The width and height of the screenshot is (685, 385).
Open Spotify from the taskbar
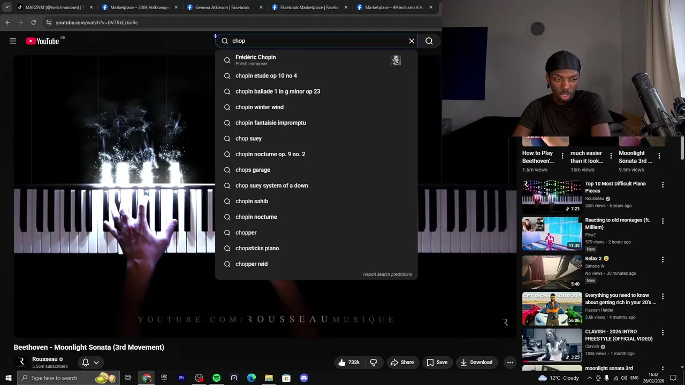point(216,378)
